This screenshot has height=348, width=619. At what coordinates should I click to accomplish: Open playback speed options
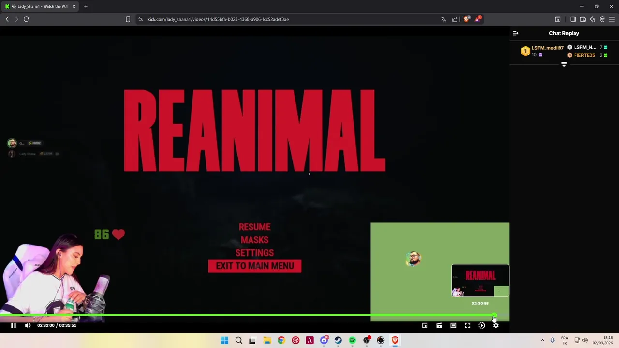pyautogui.click(x=481, y=326)
